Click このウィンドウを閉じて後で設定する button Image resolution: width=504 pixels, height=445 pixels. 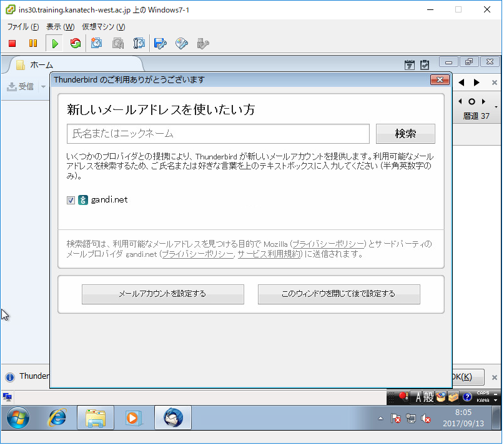(338, 294)
